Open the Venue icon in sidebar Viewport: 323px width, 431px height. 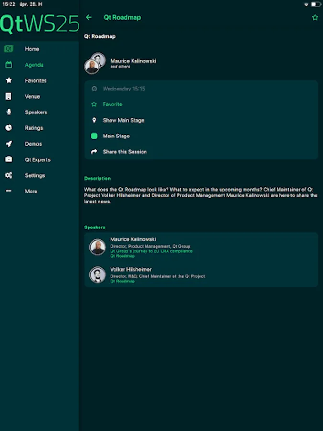(9, 96)
